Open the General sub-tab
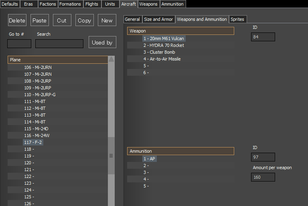The image size is (308, 206). [133, 19]
